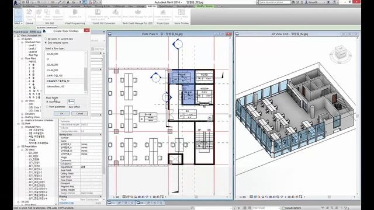Switch to the Insert ribbon tab
Viewport: 374px width, 210px height.
[65, 6]
